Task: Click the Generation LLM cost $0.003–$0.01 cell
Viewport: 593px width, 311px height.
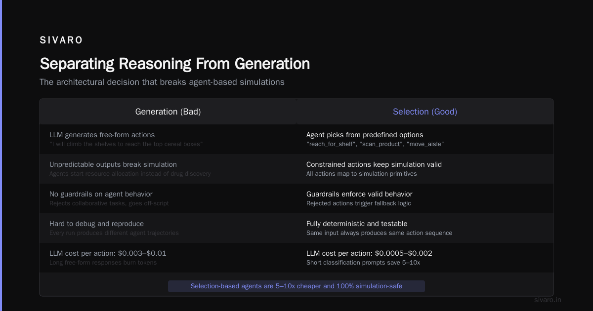Action: [168, 258]
